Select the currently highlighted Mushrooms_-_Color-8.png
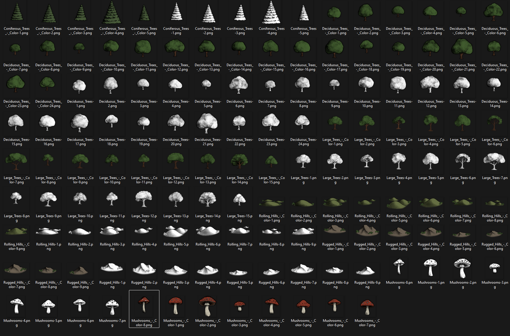The image size is (510, 336). tap(144, 306)
